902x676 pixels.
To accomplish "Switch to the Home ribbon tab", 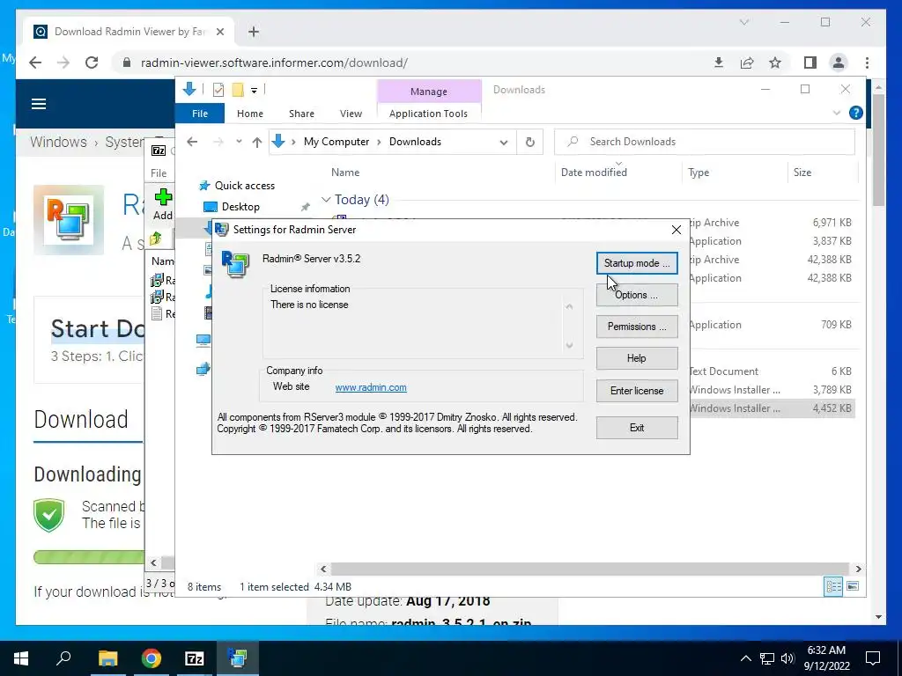I will [249, 114].
